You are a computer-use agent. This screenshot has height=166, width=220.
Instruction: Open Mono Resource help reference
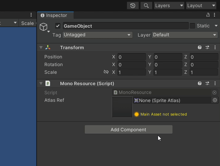pos(200,83)
